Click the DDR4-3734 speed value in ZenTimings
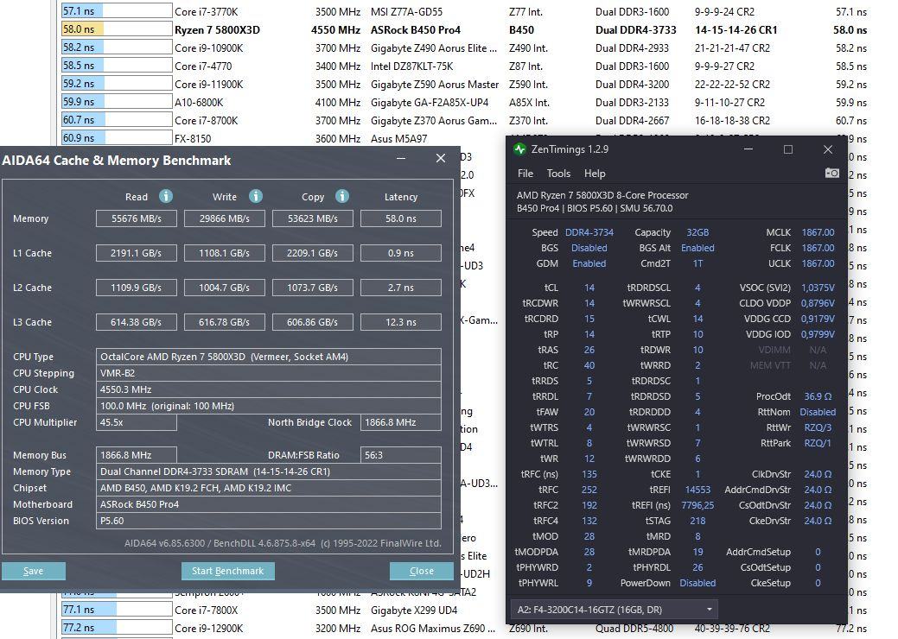The width and height of the screenshot is (898, 639). click(x=589, y=232)
